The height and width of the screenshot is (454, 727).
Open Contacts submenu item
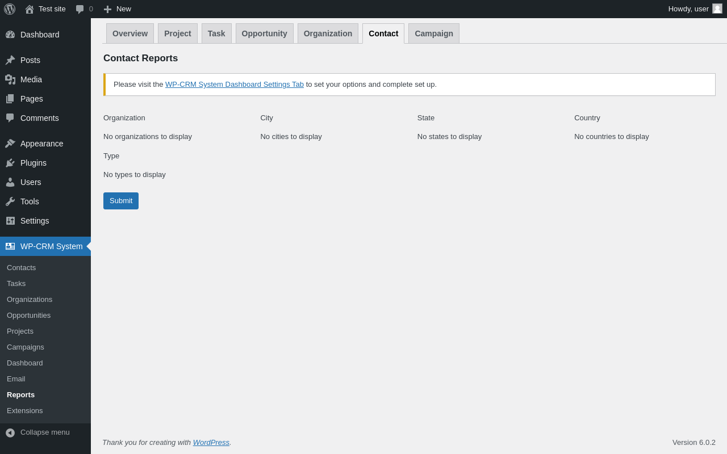[x=45, y=268]
